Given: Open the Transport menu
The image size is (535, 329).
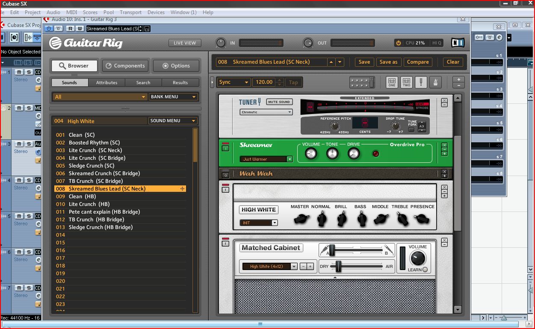Looking at the screenshot, I should (130, 12).
